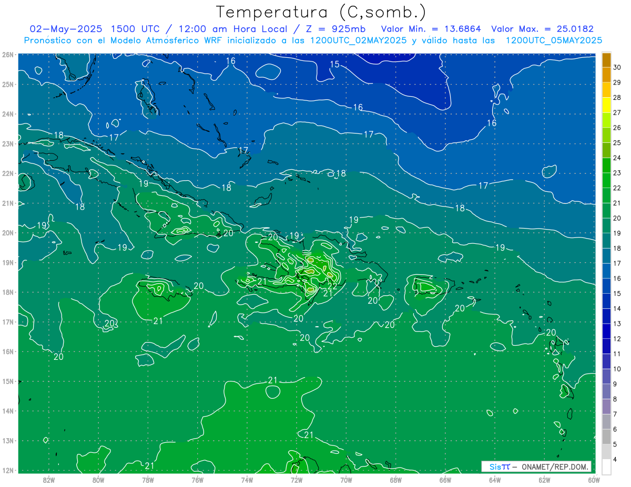Viewport: 631px width, 487px height.
Task: Click the '82W' longitude axis label
Action: point(49,480)
